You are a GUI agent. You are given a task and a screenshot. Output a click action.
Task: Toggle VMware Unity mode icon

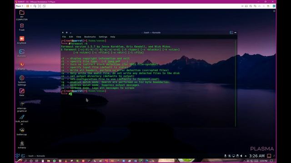pyautogui.click(x=44, y=6)
